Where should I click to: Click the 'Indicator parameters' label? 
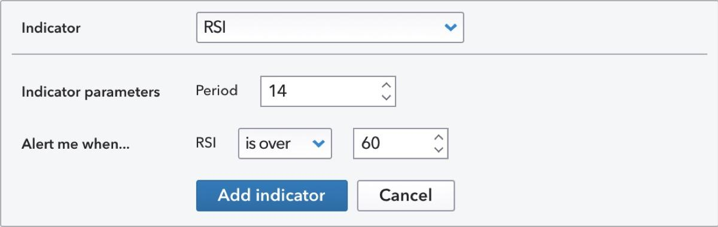(x=91, y=93)
